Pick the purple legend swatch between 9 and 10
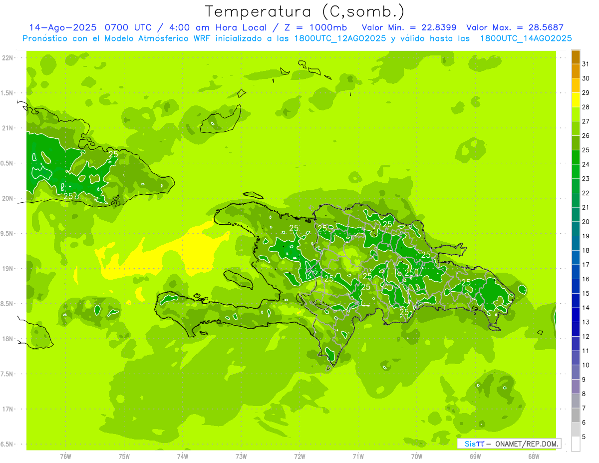 [576, 372]
